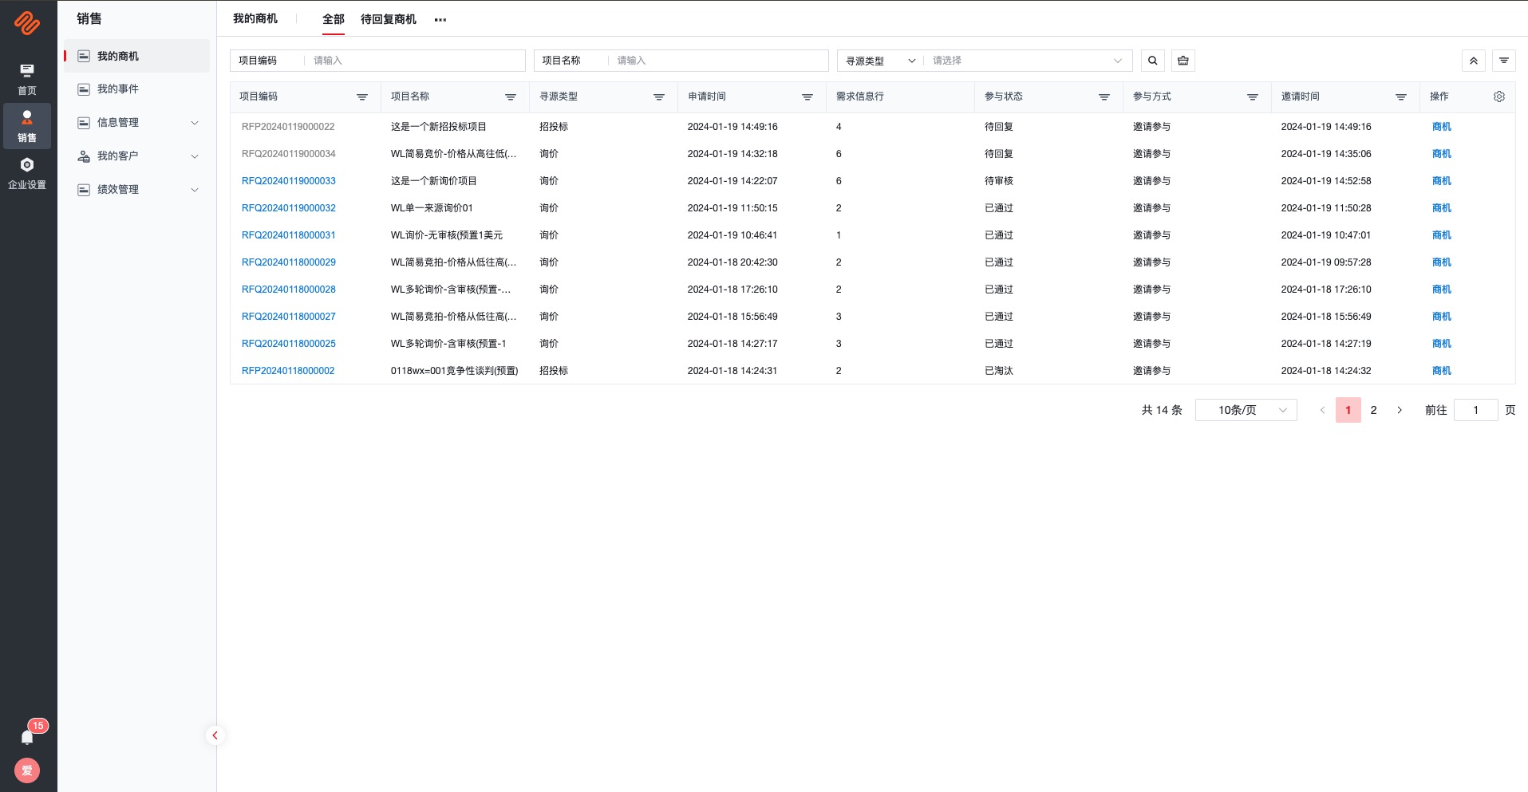Go to next page arrow
Image resolution: width=1528 pixels, height=792 pixels.
click(x=1400, y=410)
